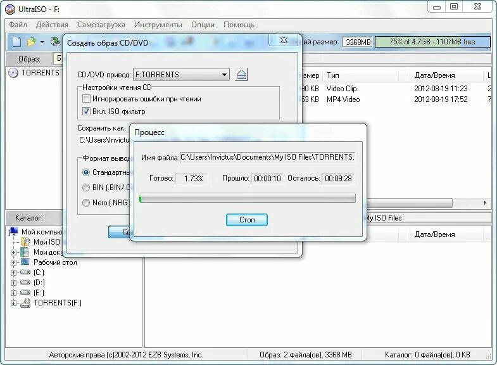Viewport: 497px width, 365px height.
Task: Close the Создать образ CD/DVD dialog
Action: tap(284, 41)
